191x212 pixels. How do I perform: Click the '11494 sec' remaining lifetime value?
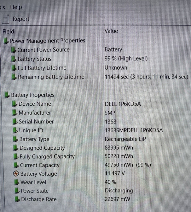tap(146, 77)
